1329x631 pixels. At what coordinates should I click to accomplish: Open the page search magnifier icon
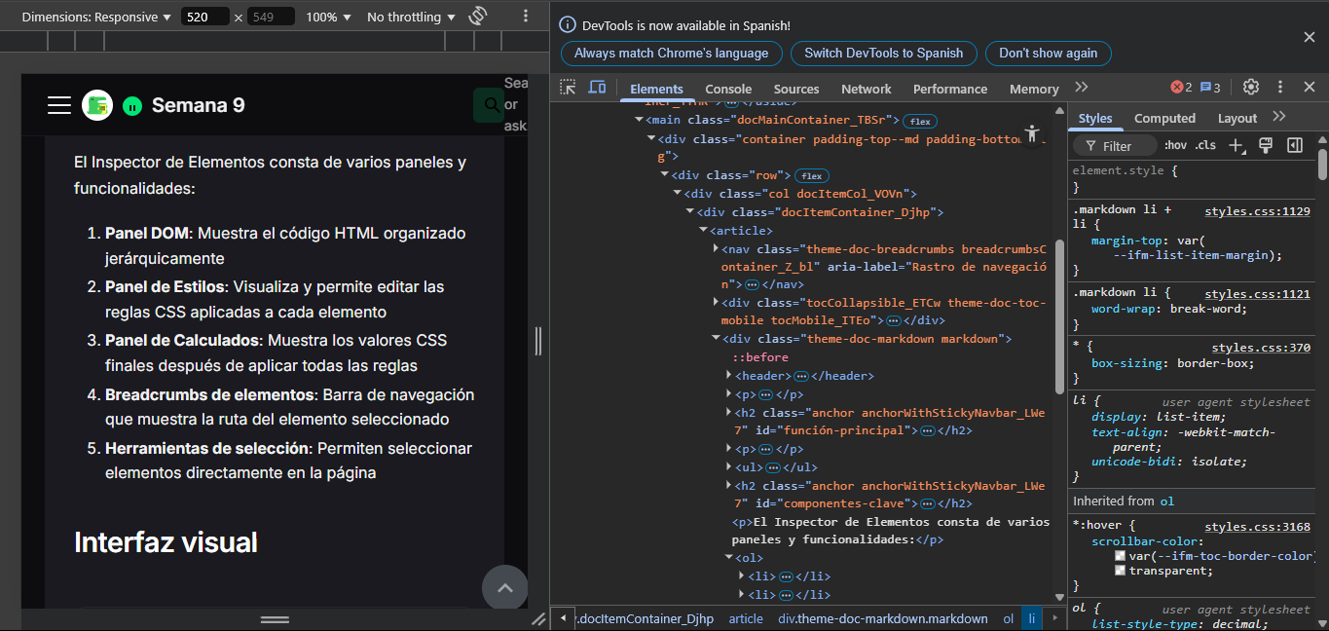pos(490,105)
